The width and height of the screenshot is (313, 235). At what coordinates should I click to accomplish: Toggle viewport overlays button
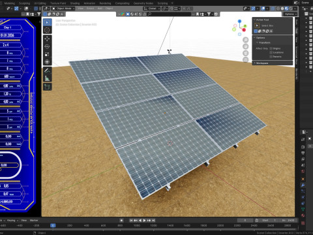point(263,8)
